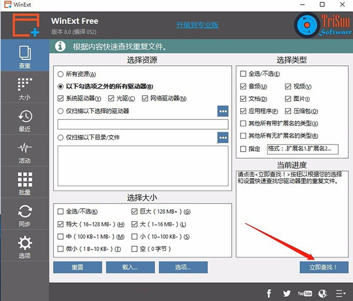Browse button next to 仅扫描以下目录/文件
The image size is (353, 301).
(x=223, y=138)
